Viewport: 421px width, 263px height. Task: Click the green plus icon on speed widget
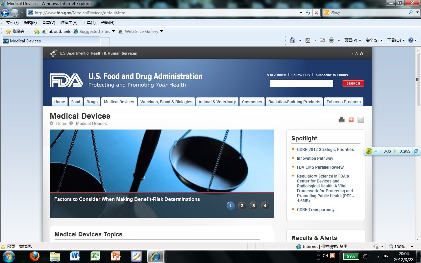[369, 151]
